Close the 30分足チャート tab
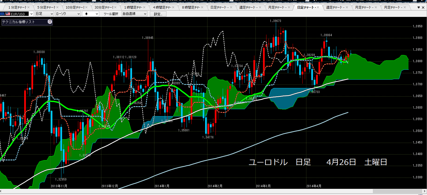The height and width of the screenshot is (195, 427). 115,7
